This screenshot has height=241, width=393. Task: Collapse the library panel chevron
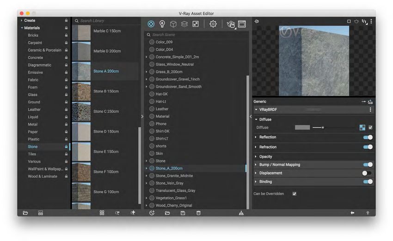click(x=142, y=116)
